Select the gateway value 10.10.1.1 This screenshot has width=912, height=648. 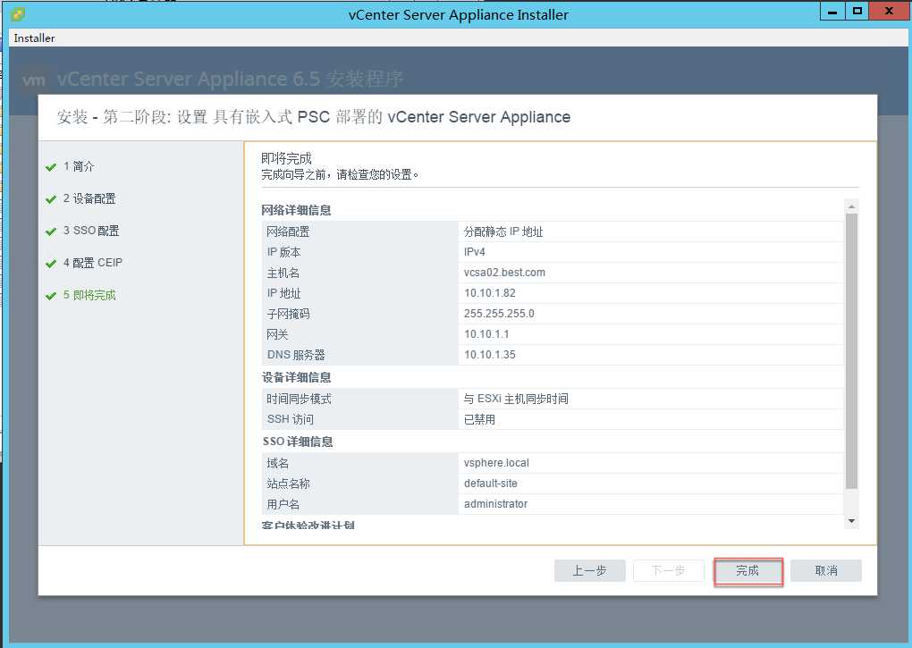pos(486,334)
